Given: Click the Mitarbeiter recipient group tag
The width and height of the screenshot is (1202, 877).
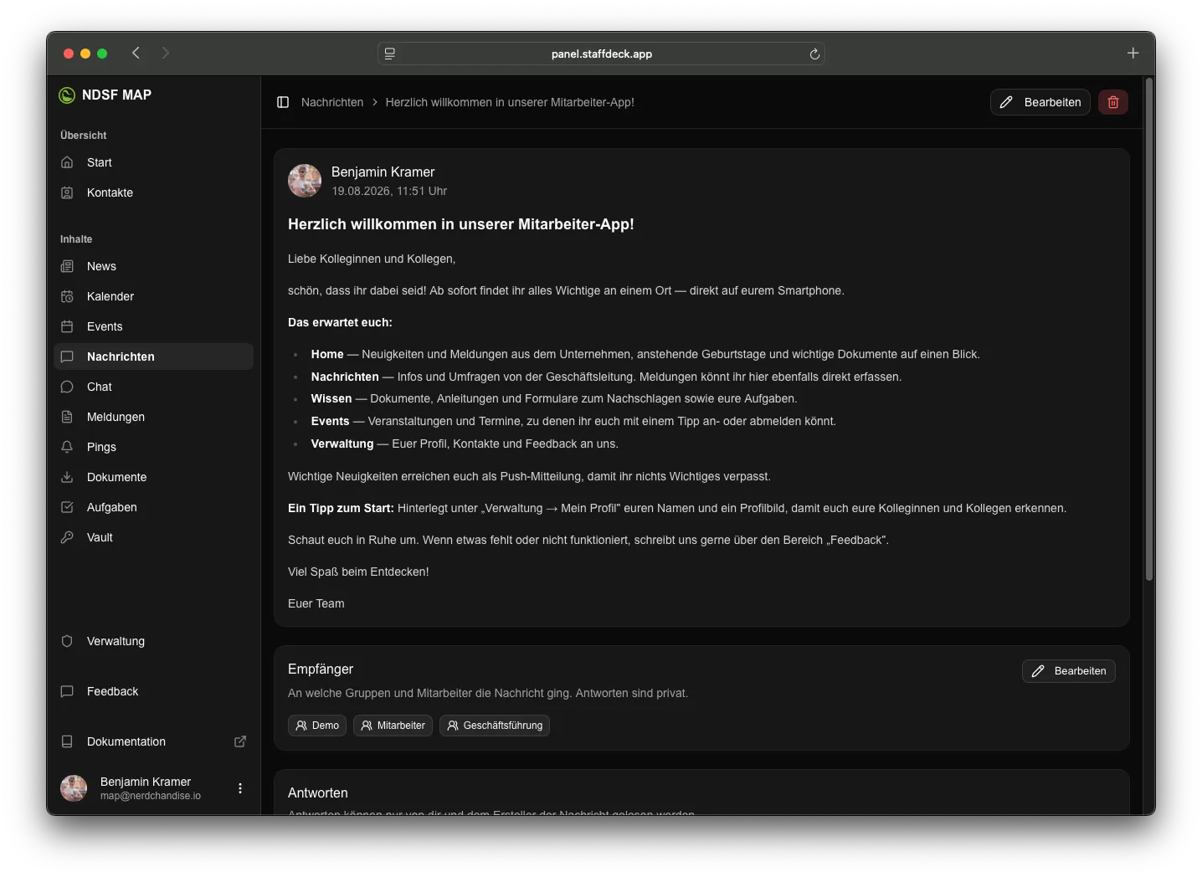Looking at the screenshot, I should (x=393, y=726).
